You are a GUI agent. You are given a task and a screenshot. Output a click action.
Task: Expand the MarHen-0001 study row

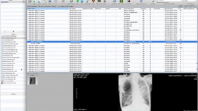click(x=28, y=10)
